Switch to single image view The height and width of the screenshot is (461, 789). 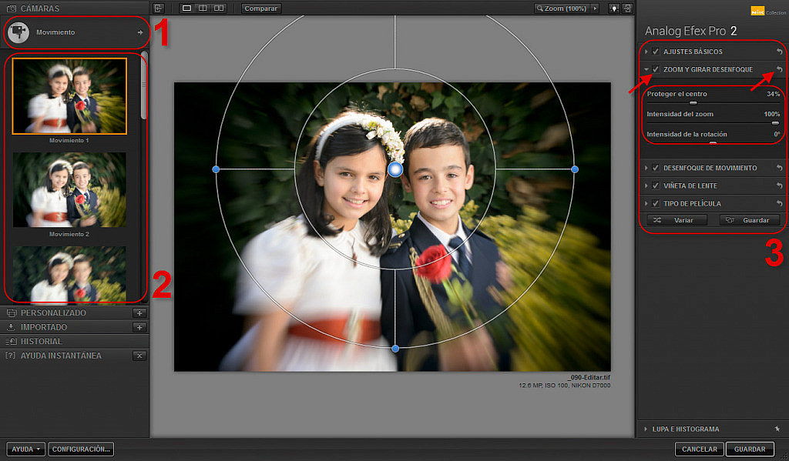point(186,8)
